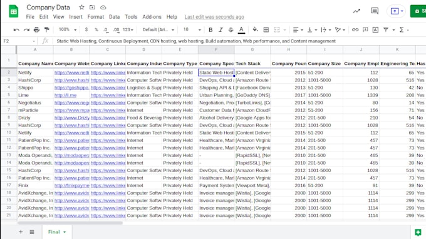Open the View menu
Viewport: 426px width, 239px height.
pos(58,17)
